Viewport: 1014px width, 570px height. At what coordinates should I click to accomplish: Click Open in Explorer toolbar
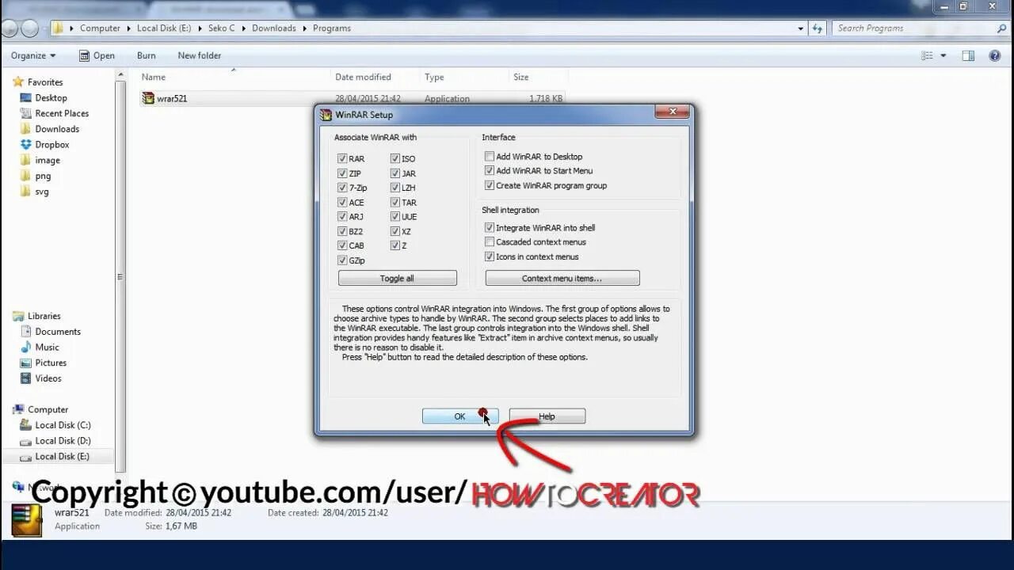(x=97, y=55)
